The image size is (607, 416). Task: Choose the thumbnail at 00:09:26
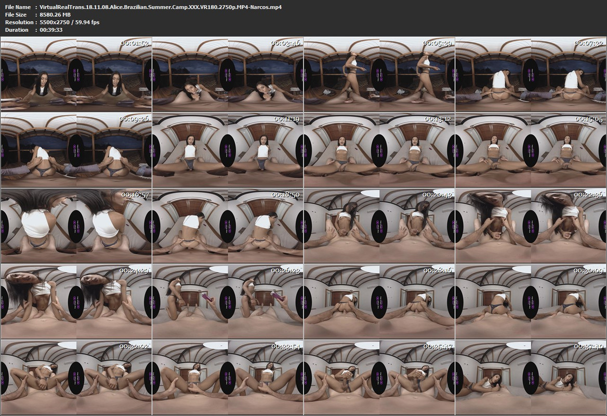pyautogui.click(x=76, y=150)
